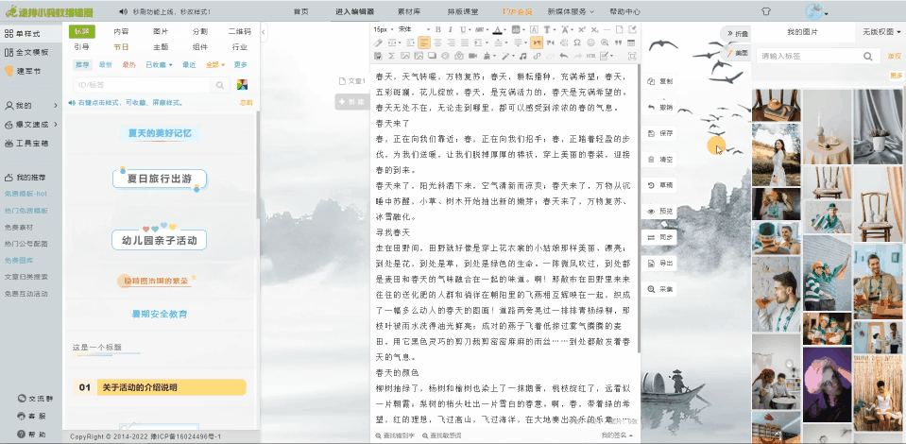Open the 宋体 font family dropdown
The width and height of the screenshot is (906, 444).
point(407,29)
